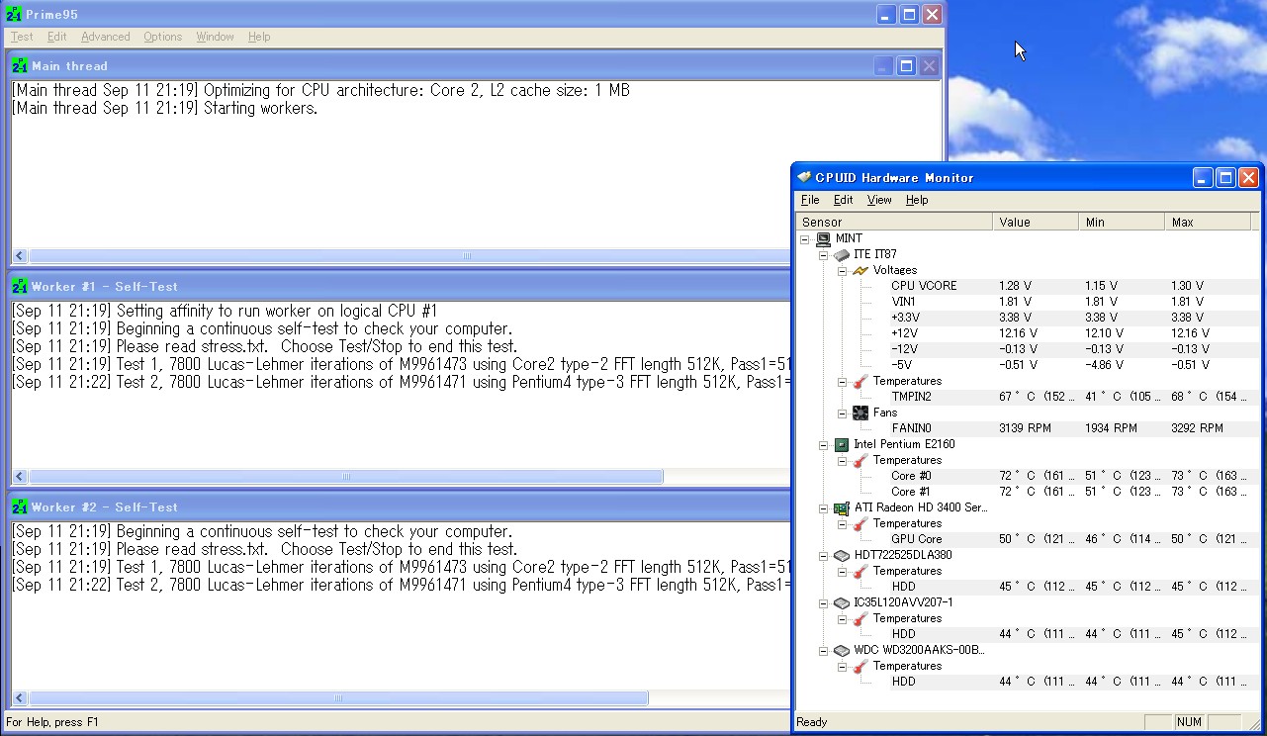Collapse the WDC WD3200AAKS node
This screenshot has width=1267, height=736.
pos(823,650)
